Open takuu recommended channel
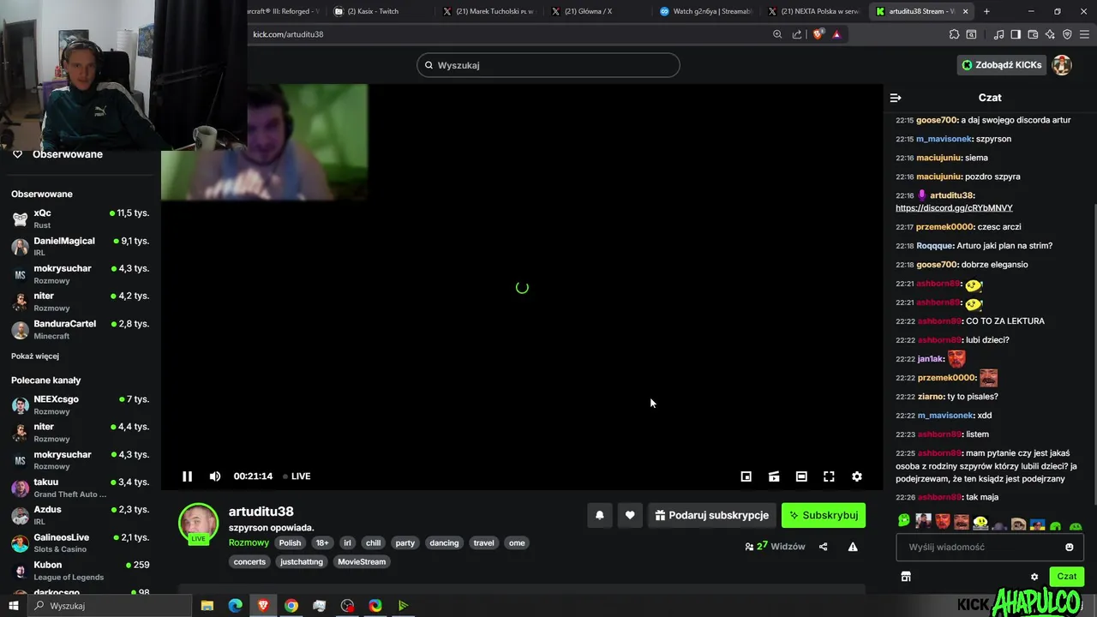 click(x=80, y=488)
